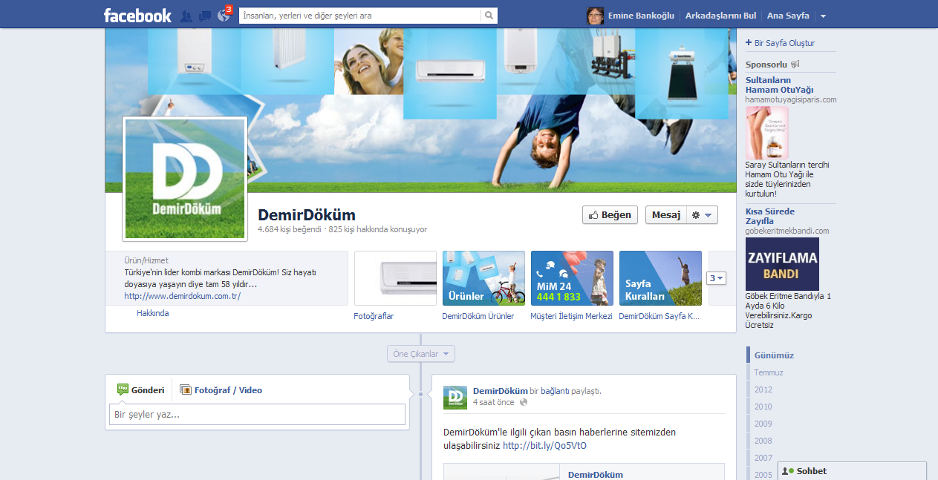Open friend requests icon
Screen dimensions: 938x480
pyautogui.click(x=186, y=16)
